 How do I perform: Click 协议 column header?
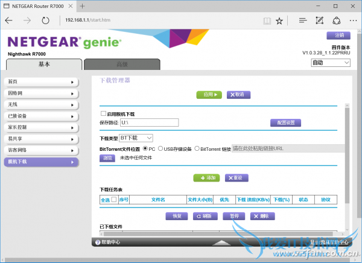(326, 200)
